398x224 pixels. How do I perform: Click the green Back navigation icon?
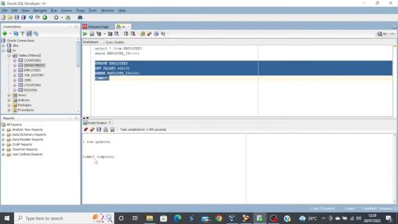click(x=45, y=17)
